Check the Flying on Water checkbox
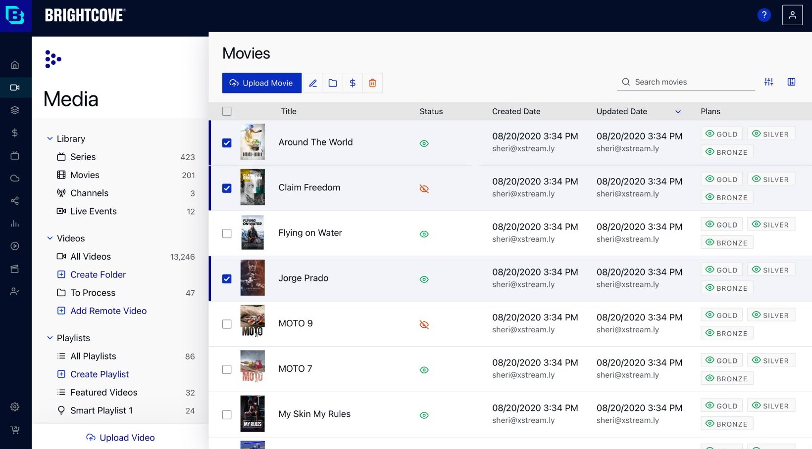Image resolution: width=812 pixels, height=449 pixels. click(x=227, y=233)
